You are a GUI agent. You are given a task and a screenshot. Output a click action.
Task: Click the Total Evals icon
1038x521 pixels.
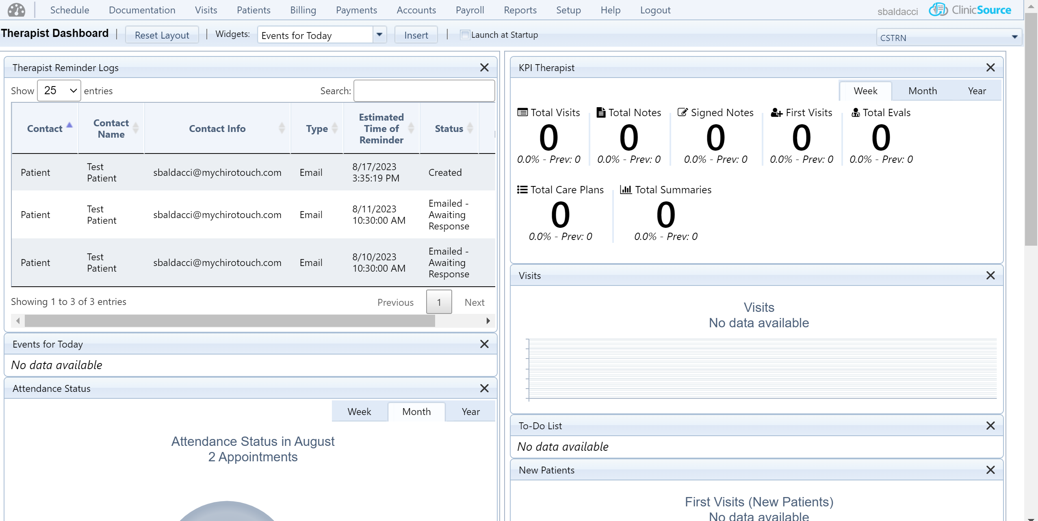(856, 112)
